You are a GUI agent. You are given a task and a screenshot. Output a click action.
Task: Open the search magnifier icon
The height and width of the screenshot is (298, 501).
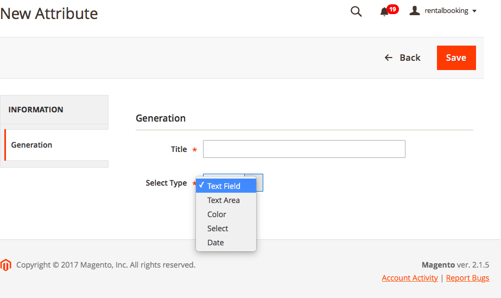[x=356, y=11]
